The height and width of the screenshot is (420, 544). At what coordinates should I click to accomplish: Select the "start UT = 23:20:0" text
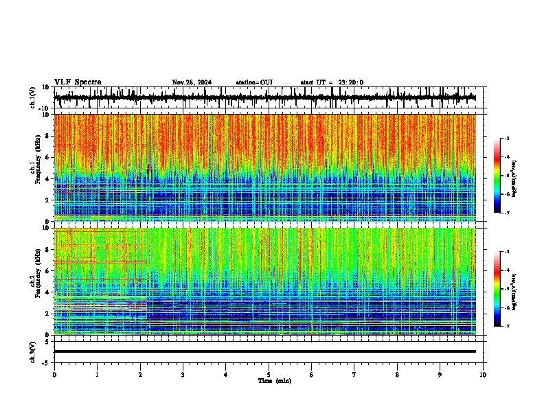(332, 82)
